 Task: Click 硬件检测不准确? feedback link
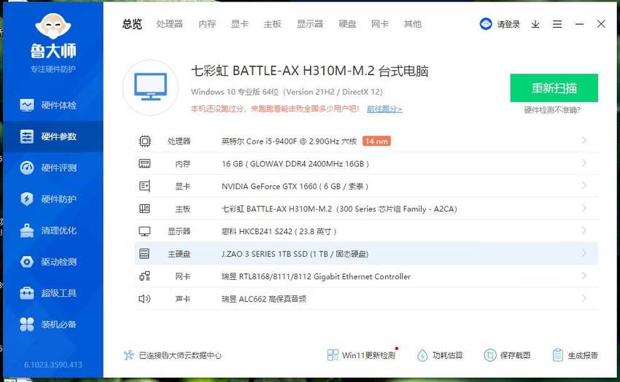coord(552,110)
